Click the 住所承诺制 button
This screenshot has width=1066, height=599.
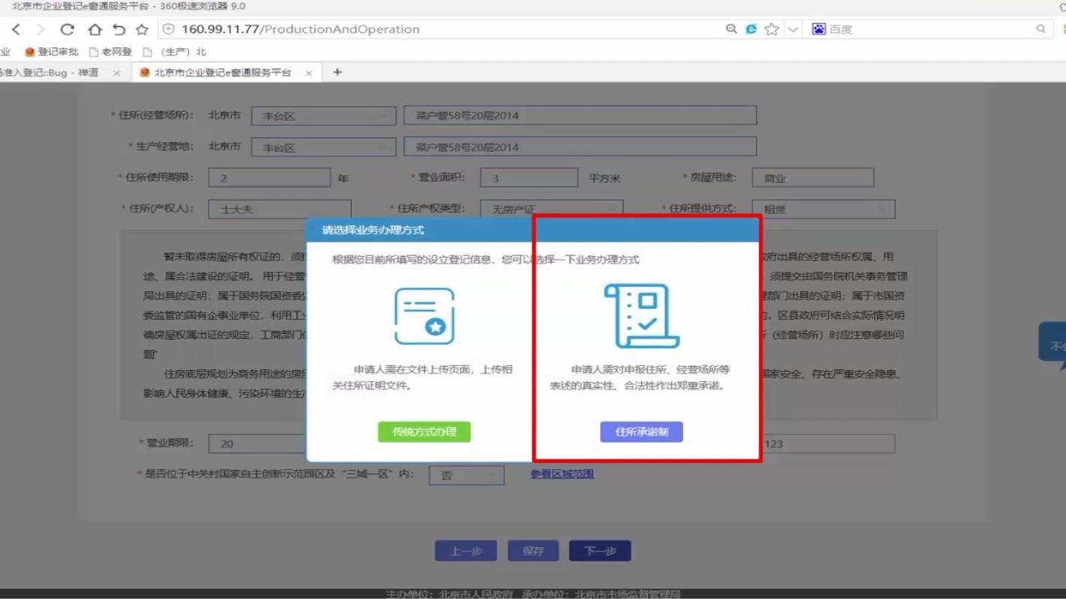[x=642, y=432]
